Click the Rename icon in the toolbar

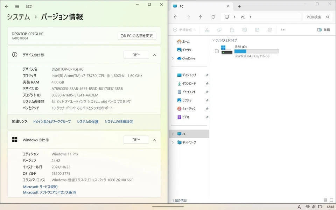[x=245, y=30]
